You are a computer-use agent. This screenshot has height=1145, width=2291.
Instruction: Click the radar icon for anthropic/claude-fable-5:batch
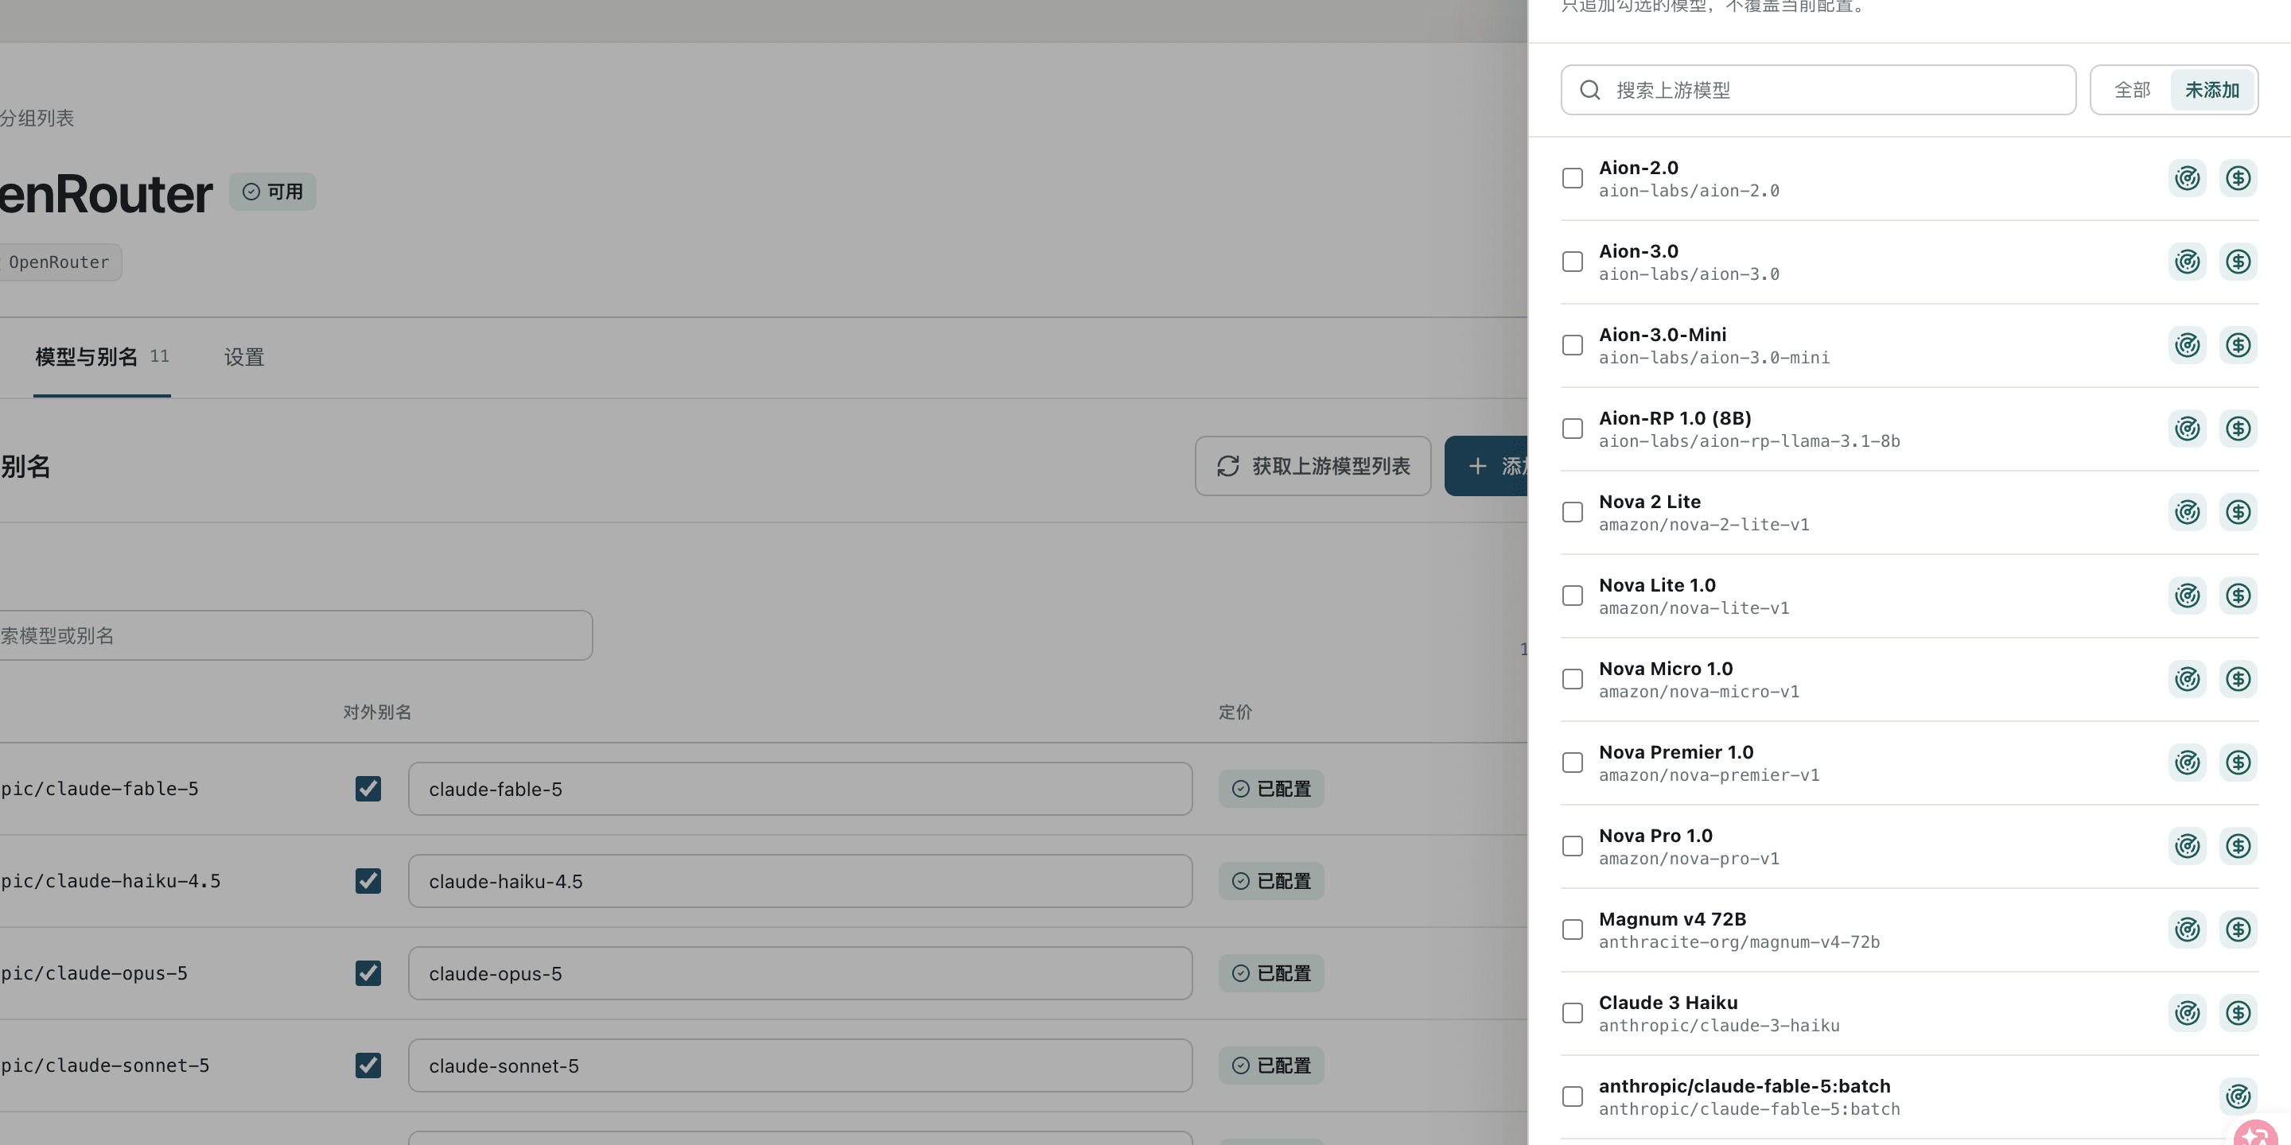tap(2238, 1097)
